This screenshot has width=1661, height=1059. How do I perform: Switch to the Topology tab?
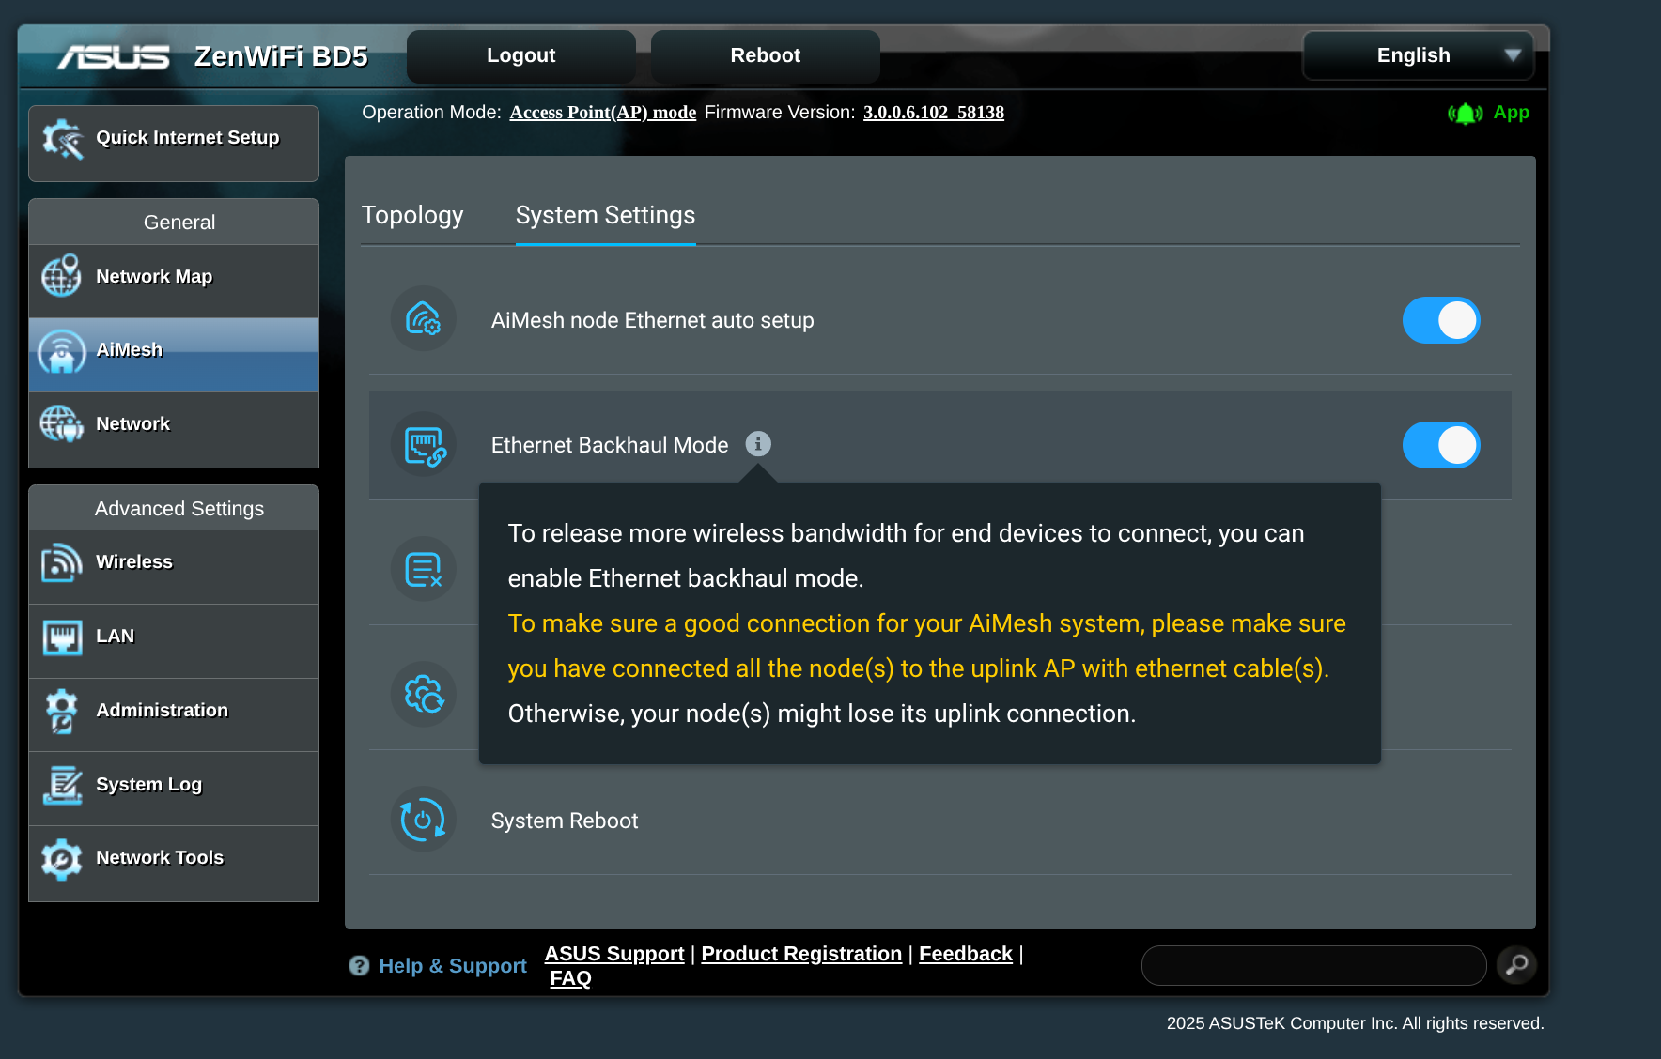(412, 215)
